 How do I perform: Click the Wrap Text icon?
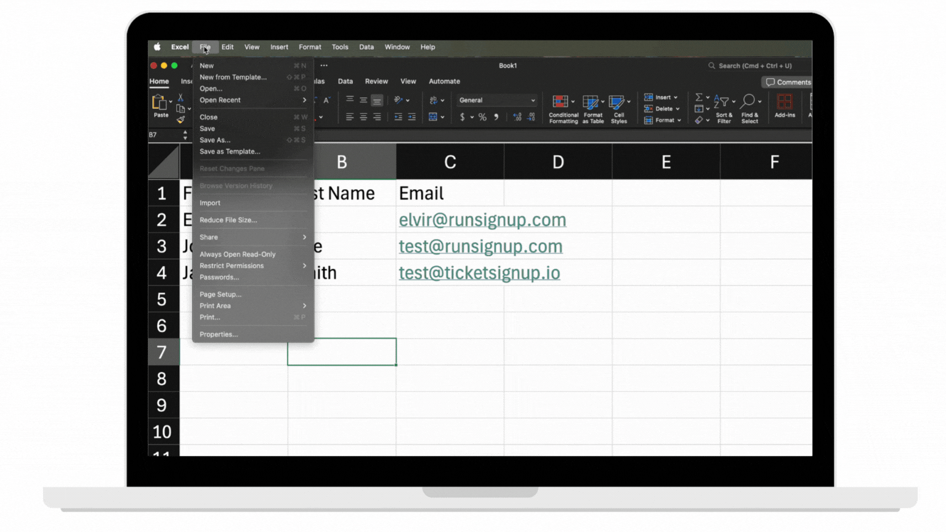click(x=434, y=100)
